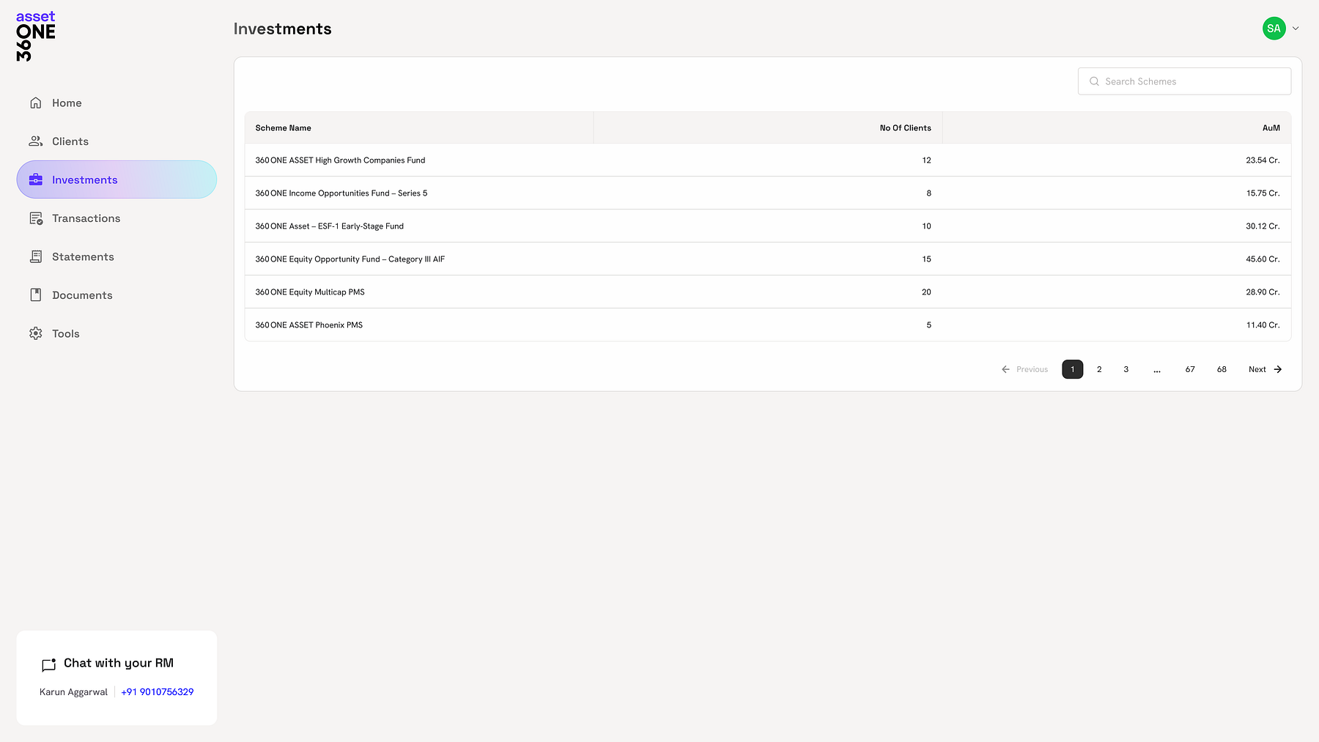Sort by the Scheme Name column header
1319x742 pixels.
tap(283, 127)
